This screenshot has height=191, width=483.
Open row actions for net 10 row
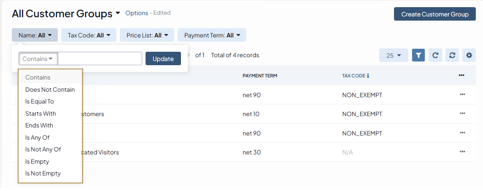click(462, 114)
